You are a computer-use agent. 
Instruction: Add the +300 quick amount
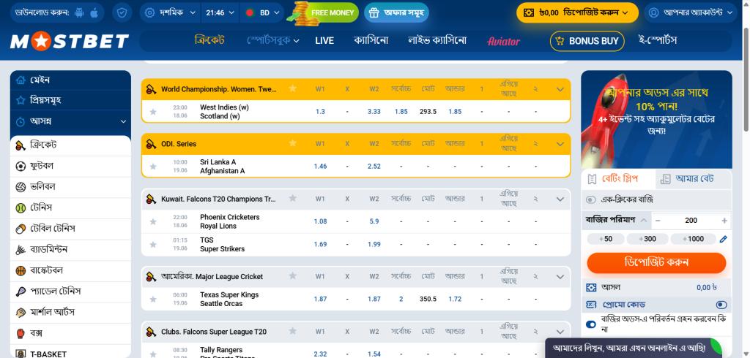(x=647, y=239)
